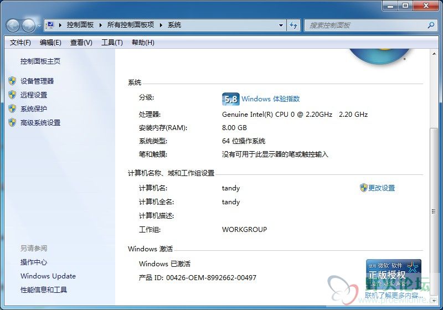Open the 帮助(H) menu
Image resolution: width=443 pixels, height=310 pixels.
point(143,43)
